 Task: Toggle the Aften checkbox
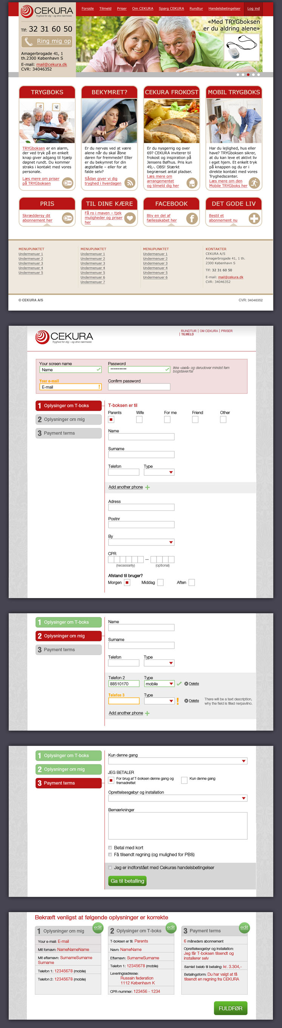[x=192, y=583]
